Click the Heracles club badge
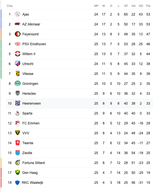153x192 pixels. coord(18,93)
